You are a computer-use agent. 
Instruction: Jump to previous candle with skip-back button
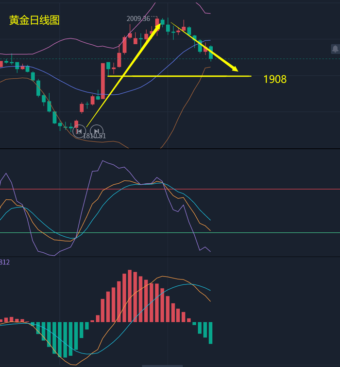point(79,131)
